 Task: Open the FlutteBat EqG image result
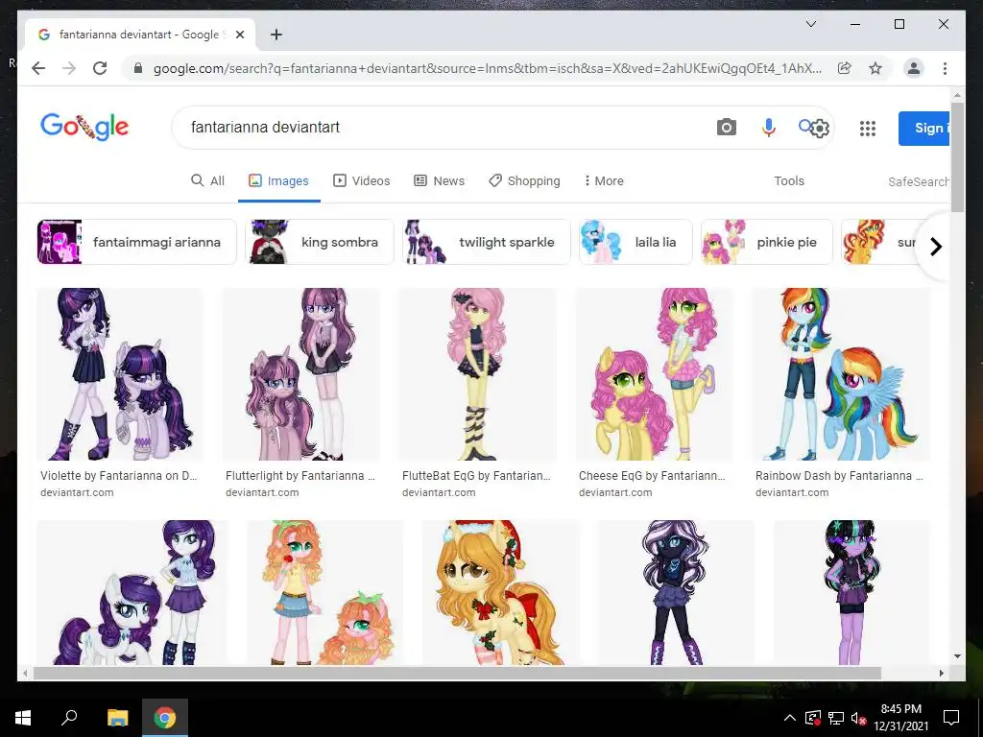(x=478, y=374)
